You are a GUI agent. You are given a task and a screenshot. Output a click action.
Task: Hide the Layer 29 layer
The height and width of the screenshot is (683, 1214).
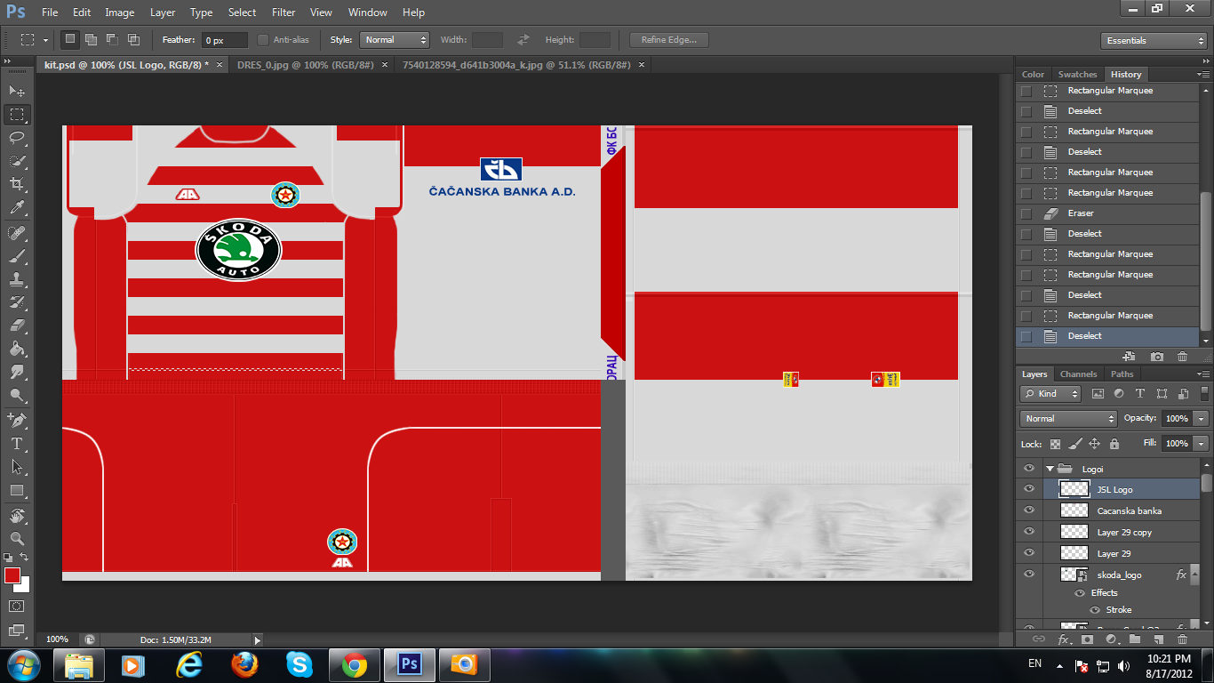pos(1029,553)
